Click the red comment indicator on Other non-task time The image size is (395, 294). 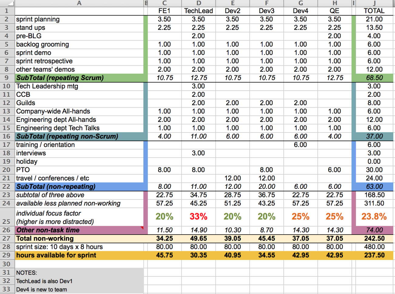click(x=142, y=228)
